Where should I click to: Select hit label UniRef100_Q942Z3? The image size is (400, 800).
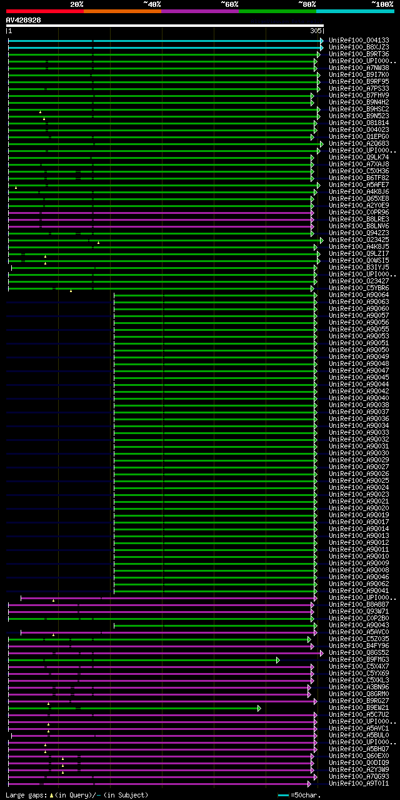click(359, 233)
